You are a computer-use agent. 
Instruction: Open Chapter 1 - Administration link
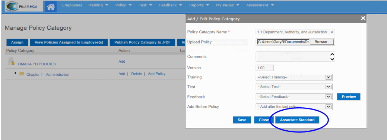click(x=48, y=75)
